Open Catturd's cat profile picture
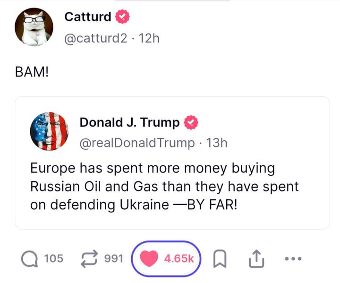 [34, 27]
